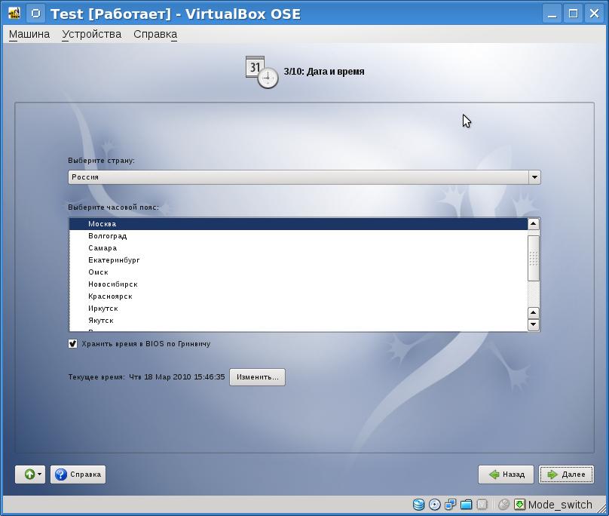This screenshot has height=516, width=609.
Task: Click the bottom scroll down arrow of list
Action: coord(534,325)
